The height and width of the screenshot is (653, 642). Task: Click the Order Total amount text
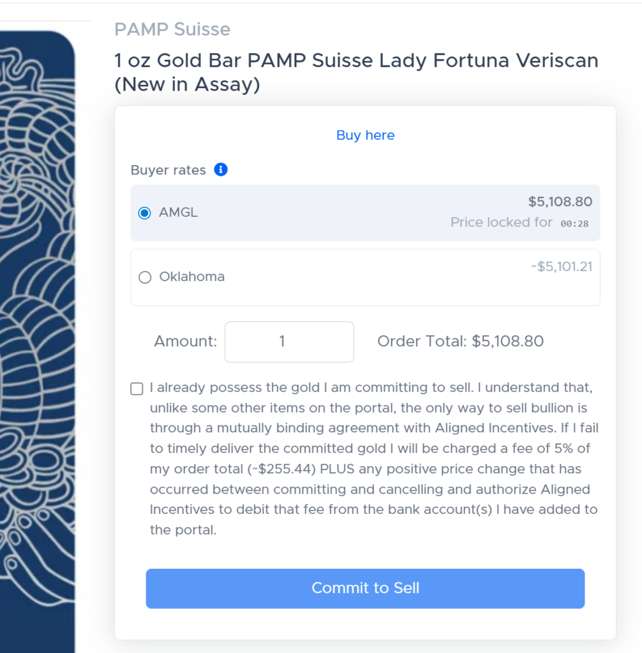(x=460, y=342)
